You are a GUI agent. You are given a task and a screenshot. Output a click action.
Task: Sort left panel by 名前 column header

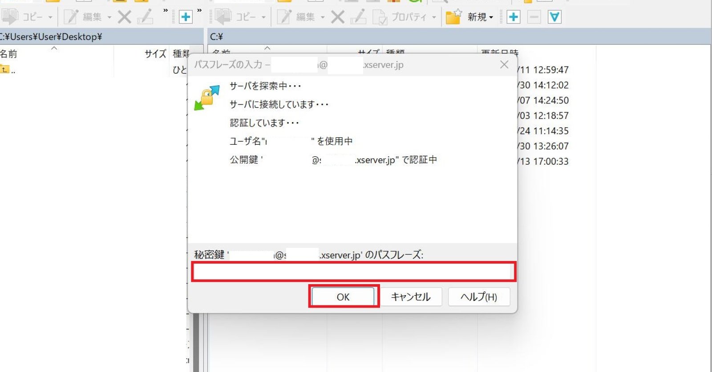(8, 54)
